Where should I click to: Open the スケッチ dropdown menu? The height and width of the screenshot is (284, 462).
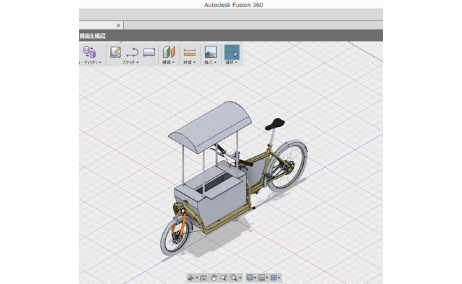pos(131,62)
